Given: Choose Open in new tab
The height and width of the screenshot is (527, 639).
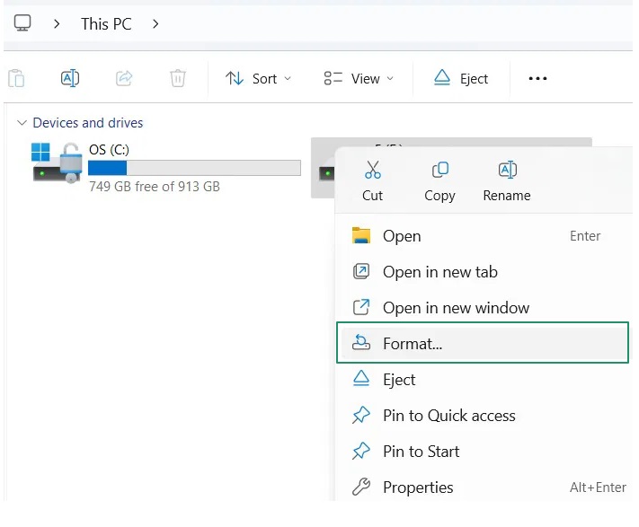Looking at the screenshot, I should coord(439,272).
